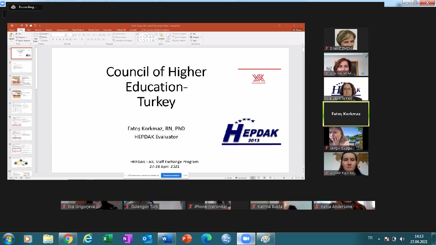
Task: Open the Animasyonlar ribbon tab
Action: tap(62, 30)
